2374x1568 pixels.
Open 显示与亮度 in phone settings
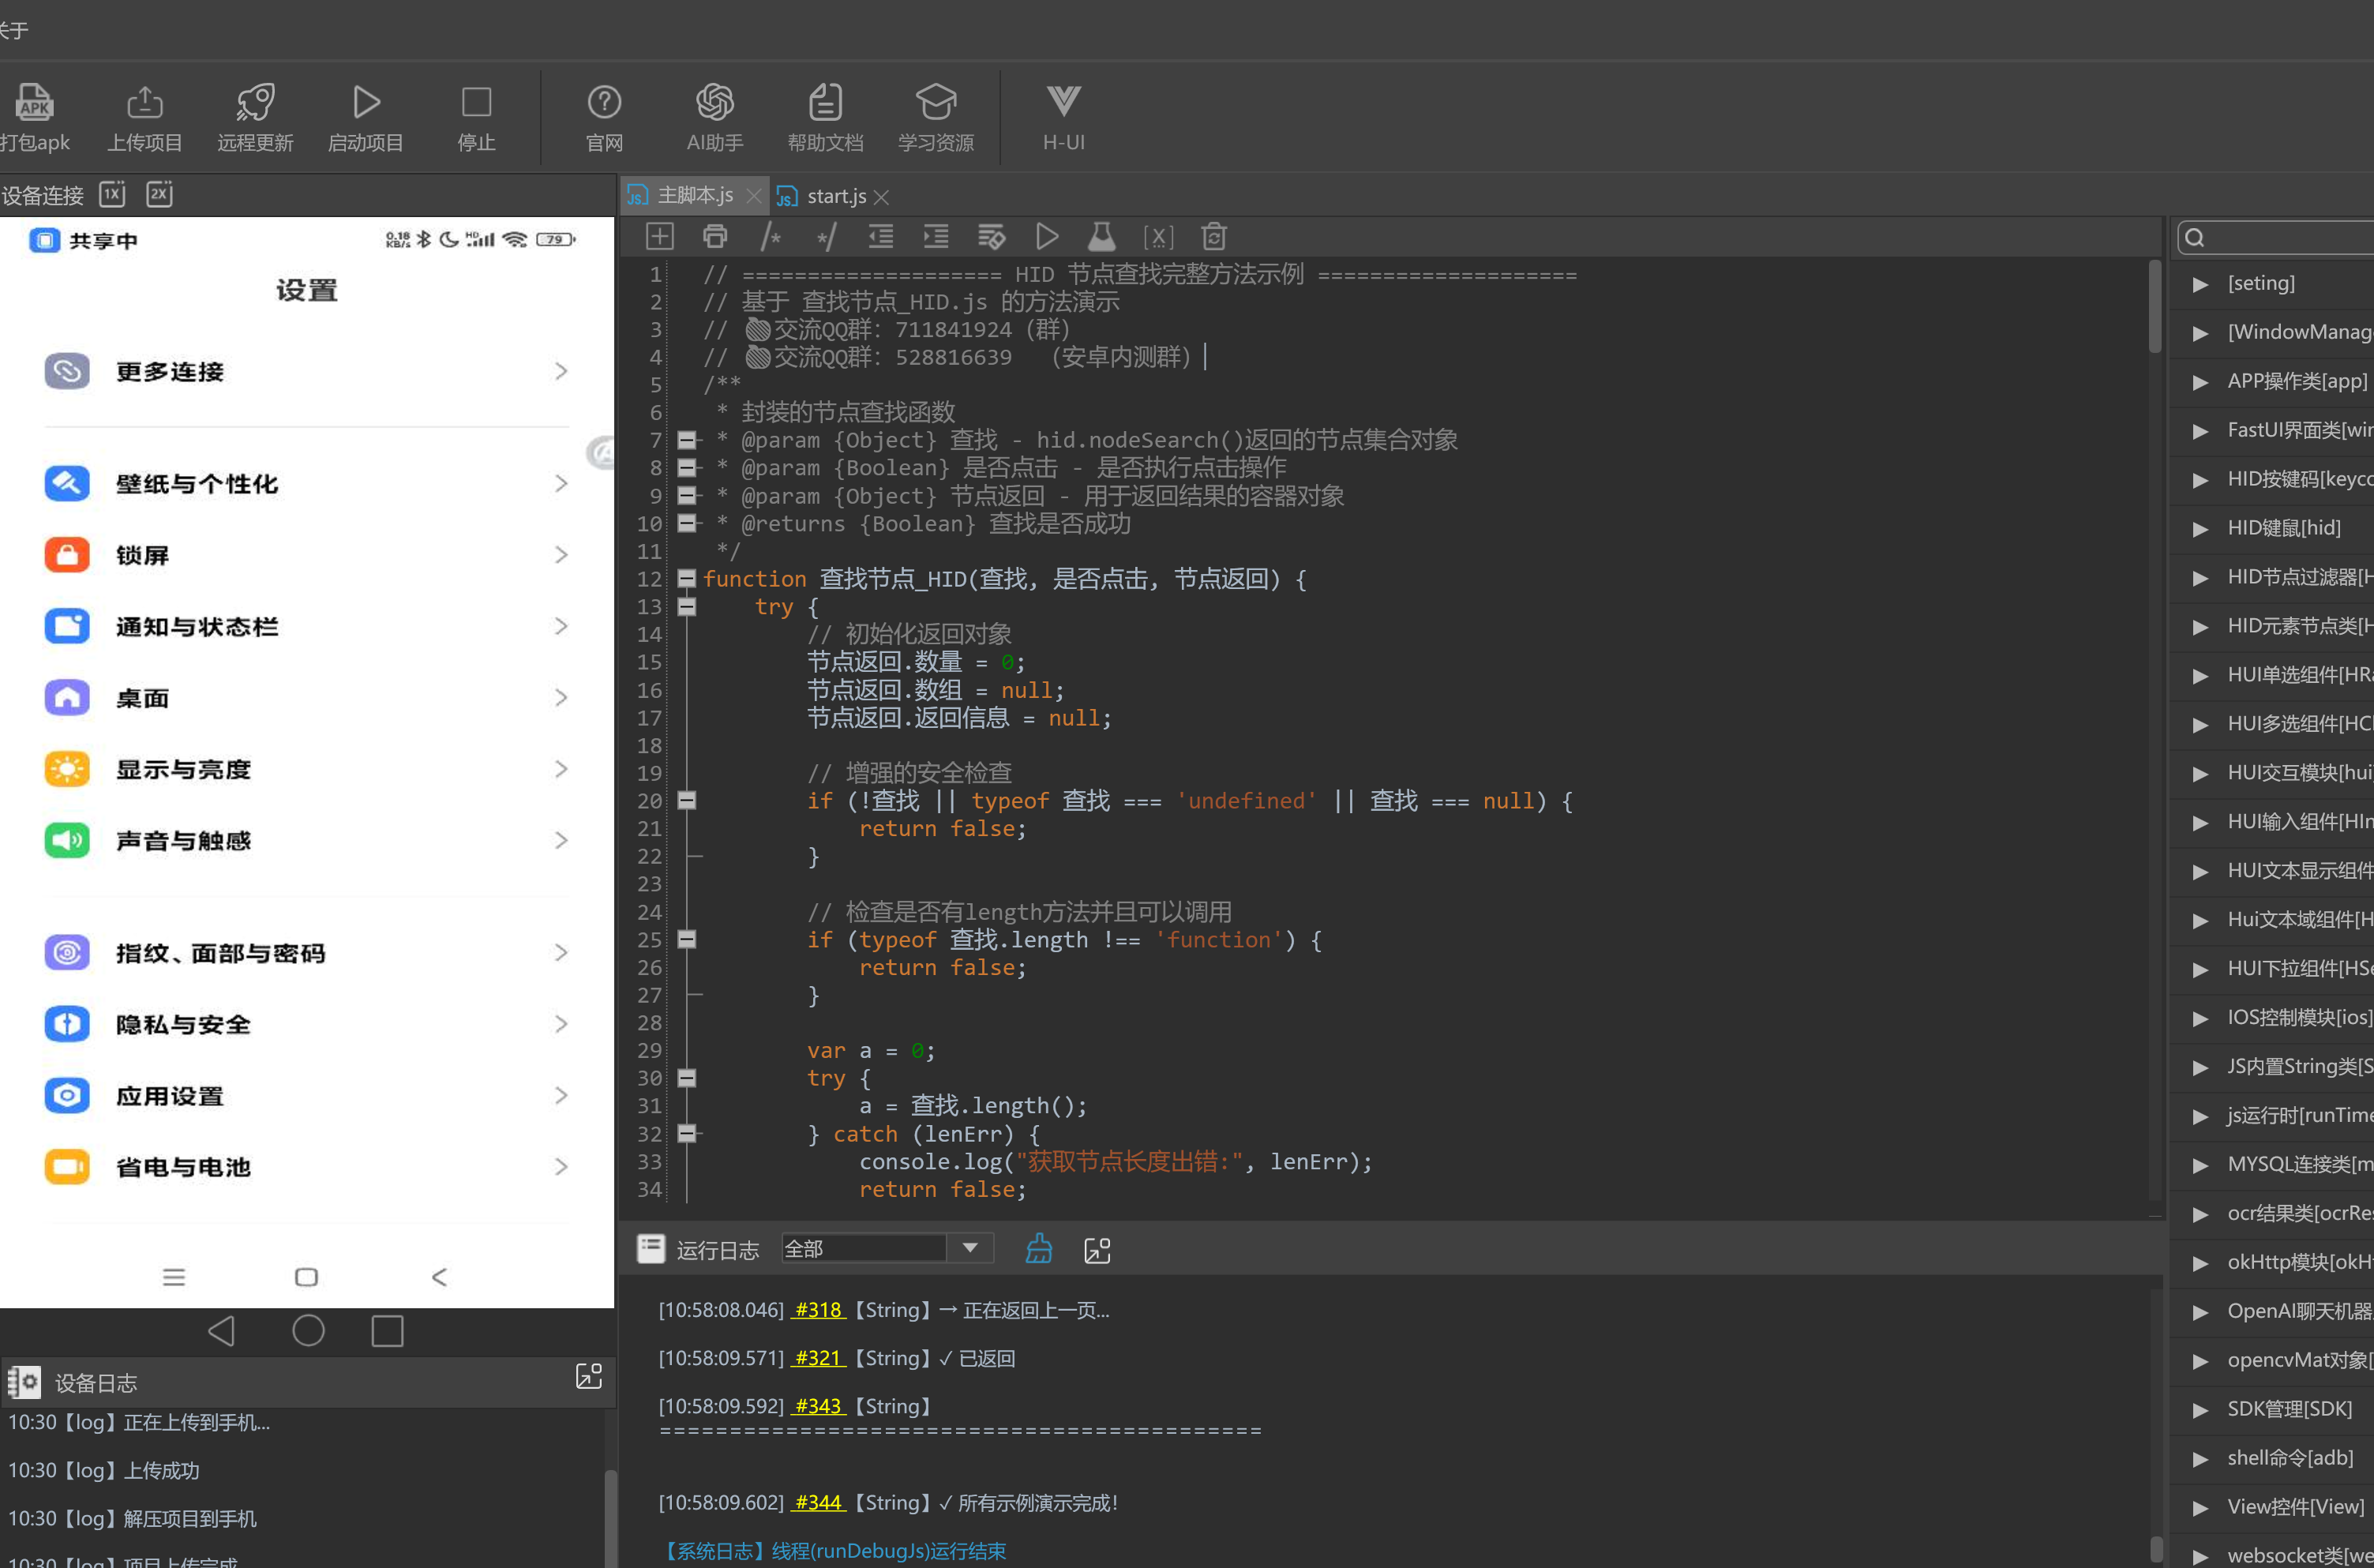[306, 769]
